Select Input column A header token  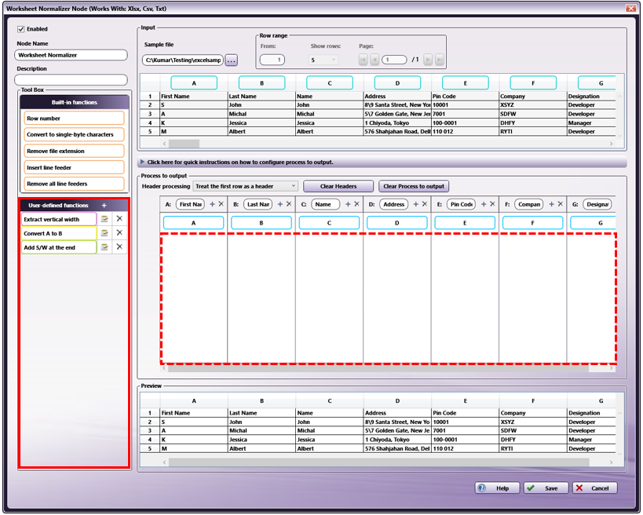[x=194, y=83]
